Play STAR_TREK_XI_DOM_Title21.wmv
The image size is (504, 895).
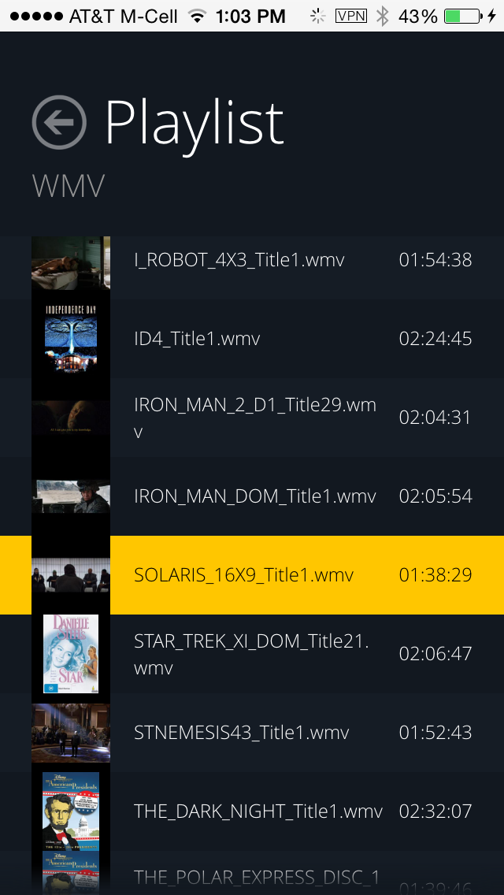pos(252,654)
